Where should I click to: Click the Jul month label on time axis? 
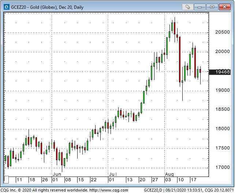(113, 174)
